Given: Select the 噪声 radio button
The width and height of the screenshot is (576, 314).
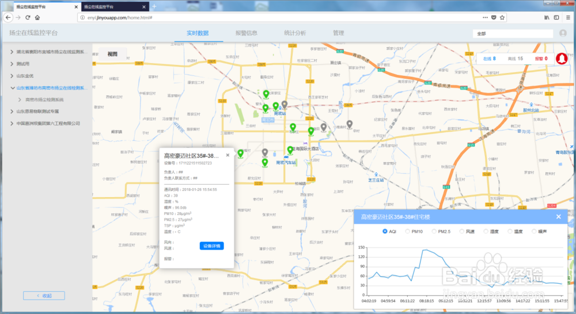Looking at the screenshot, I should point(534,231).
